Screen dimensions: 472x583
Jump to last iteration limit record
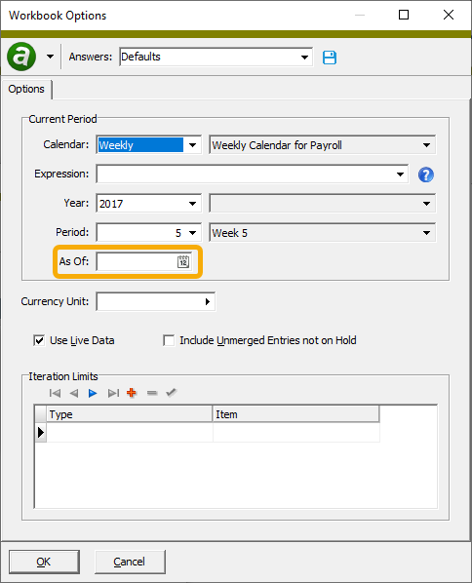pyautogui.click(x=113, y=393)
